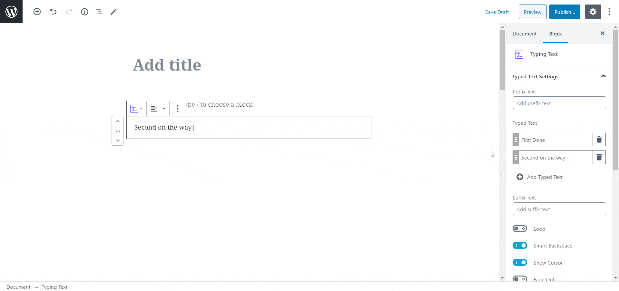Switch to the Document tab
Viewport: 619px width, 291px height.
525,34
